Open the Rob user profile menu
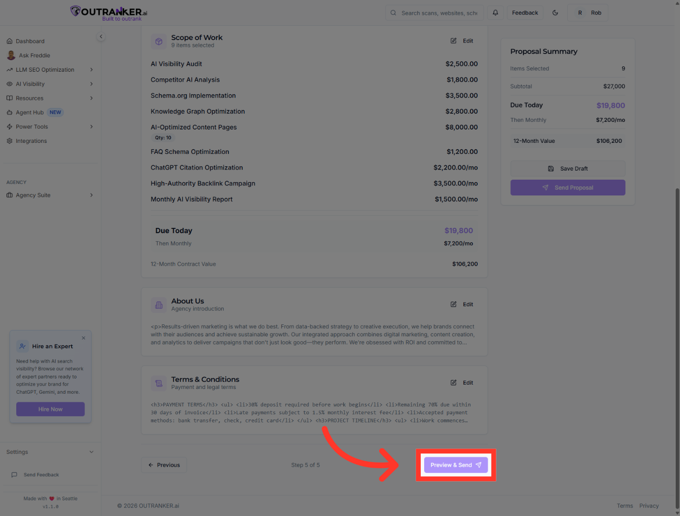Image resolution: width=680 pixels, height=516 pixels. click(588, 13)
